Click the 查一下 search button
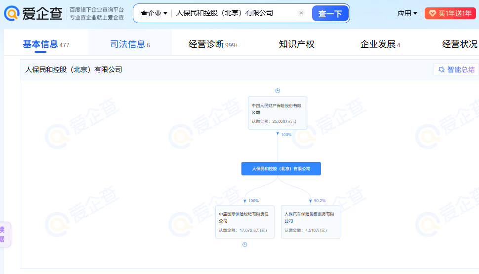 [330, 13]
